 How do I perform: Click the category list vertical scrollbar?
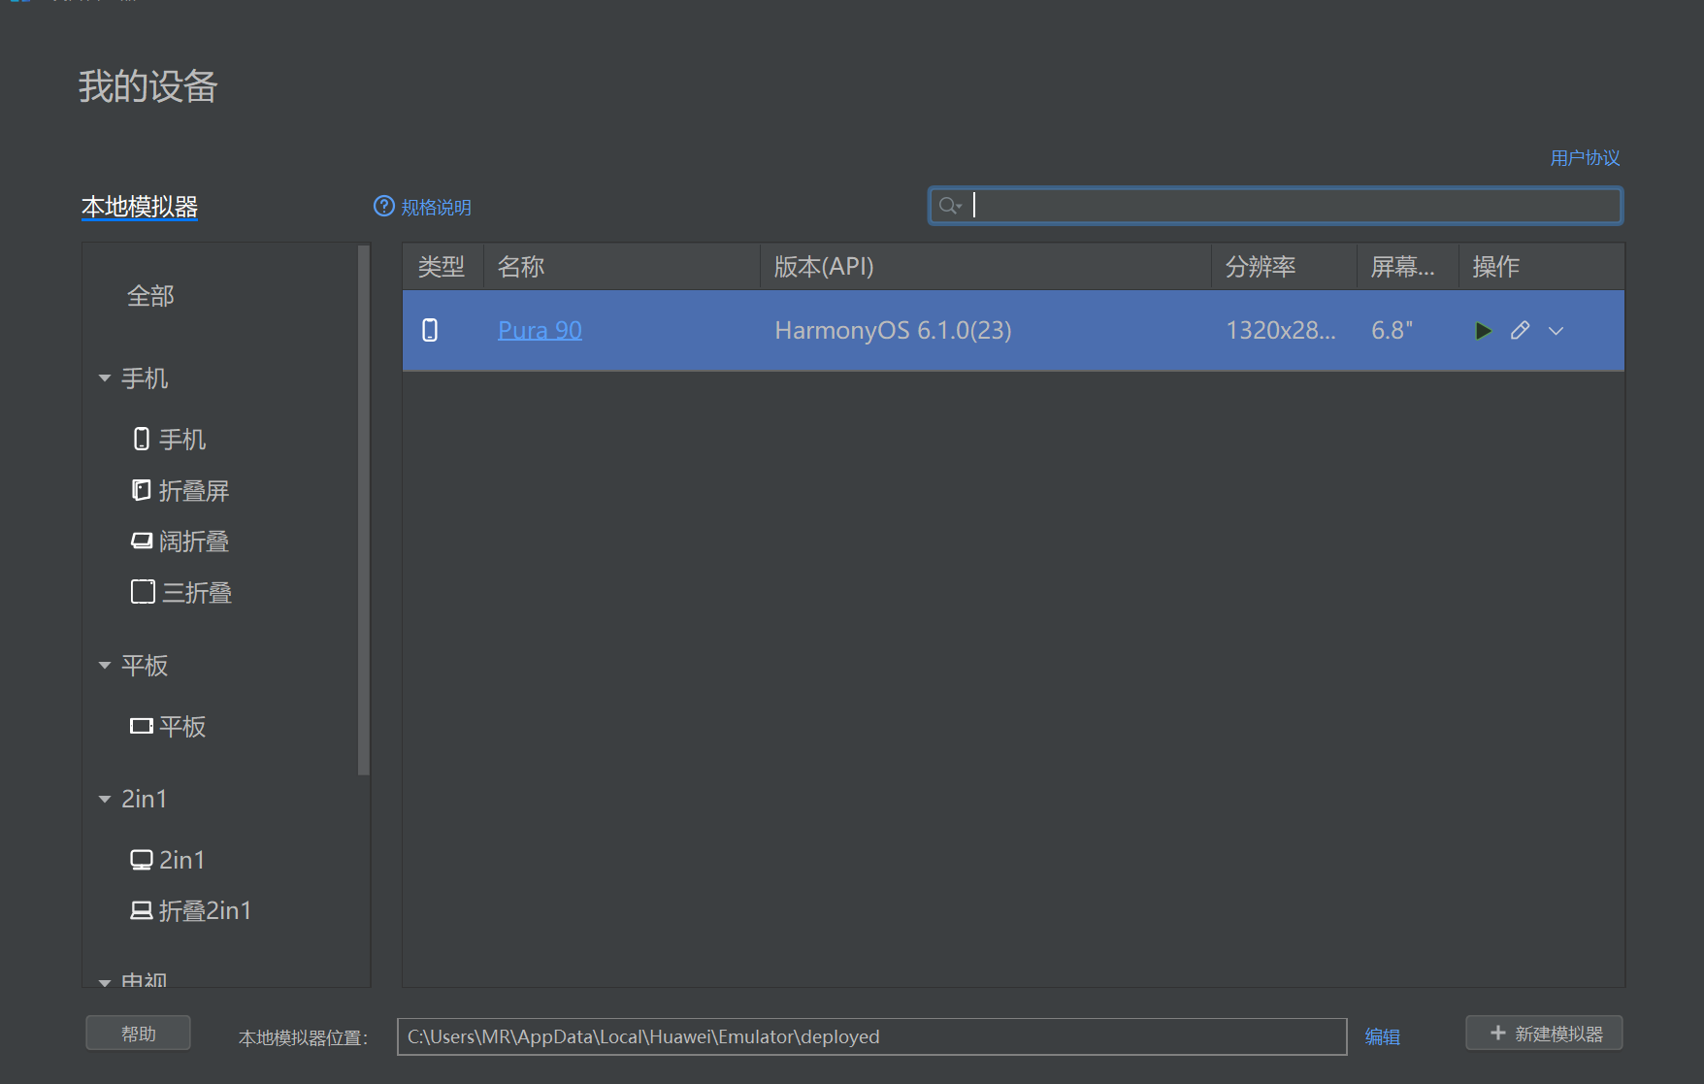pyautogui.click(x=364, y=509)
